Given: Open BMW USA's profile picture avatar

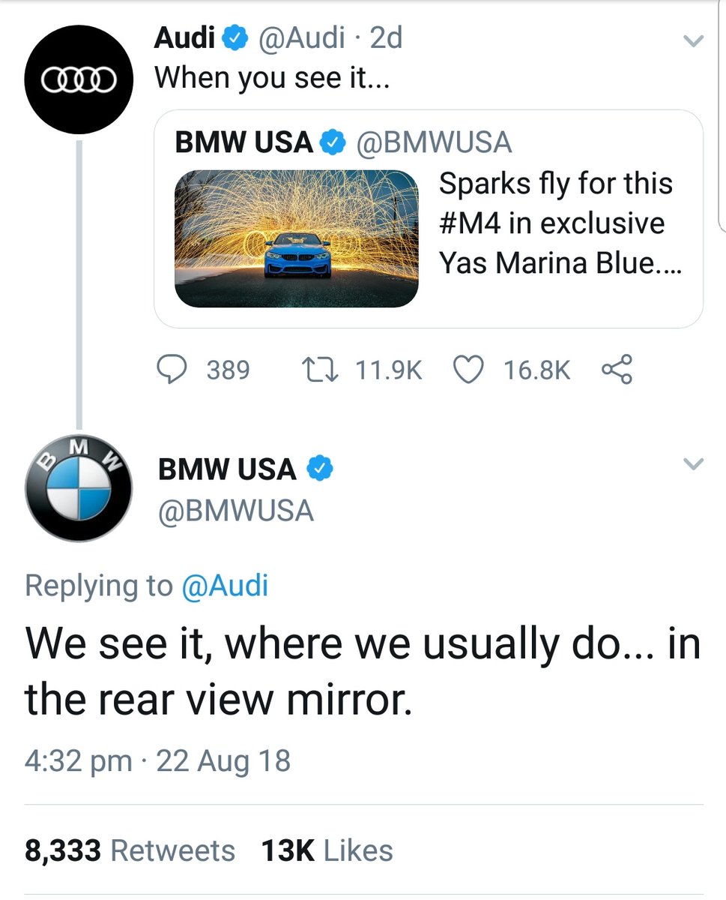Looking at the screenshot, I should point(78,488).
